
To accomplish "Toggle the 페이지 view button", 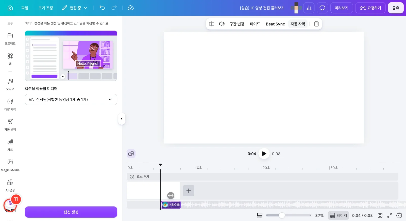I will coord(338,215).
